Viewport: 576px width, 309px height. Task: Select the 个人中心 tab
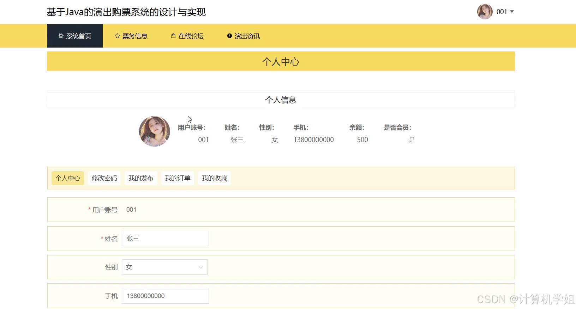[68, 178]
